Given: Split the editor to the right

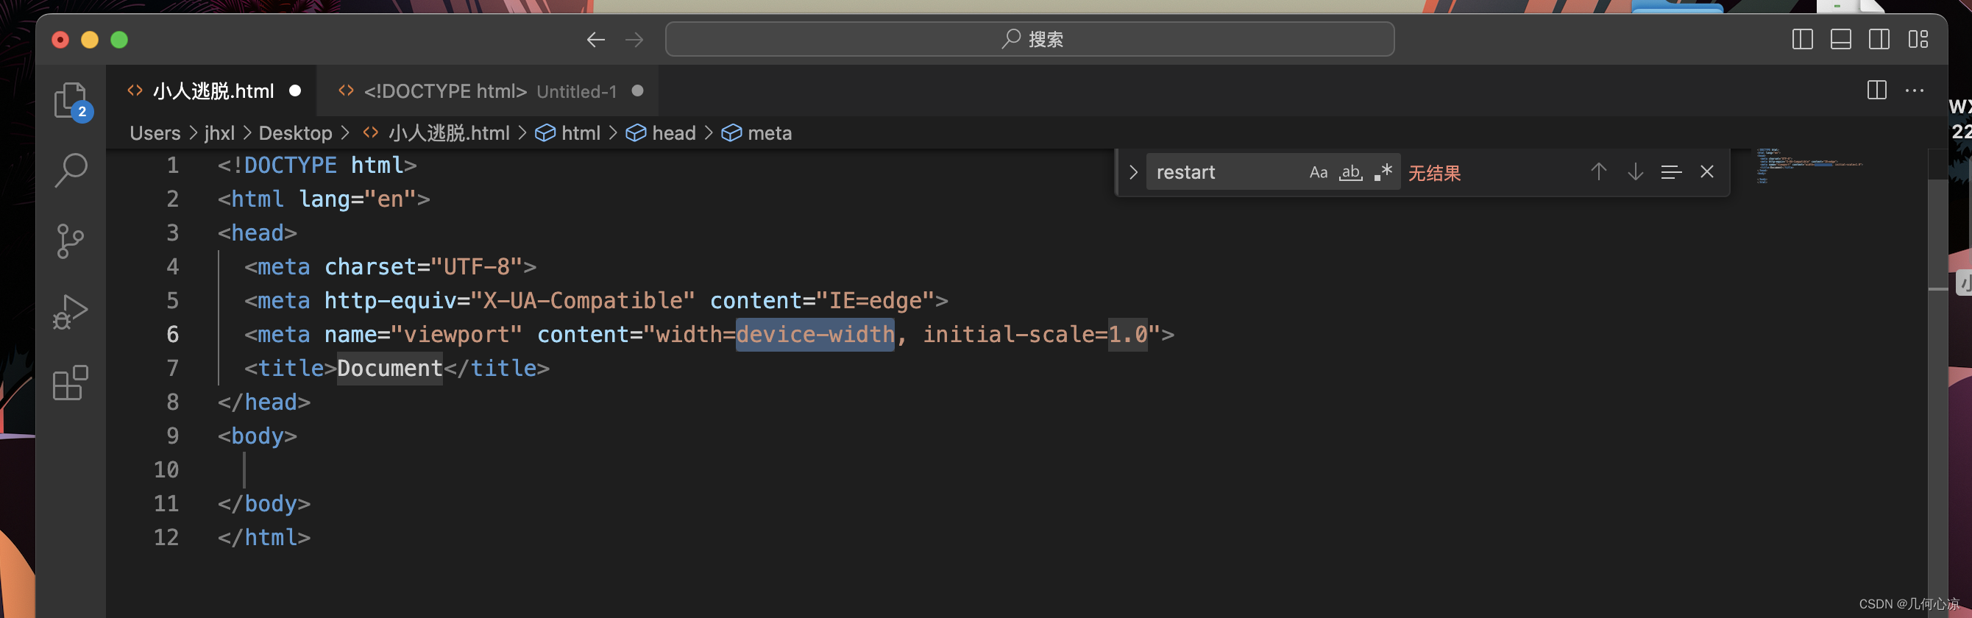Looking at the screenshot, I should (x=1876, y=90).
